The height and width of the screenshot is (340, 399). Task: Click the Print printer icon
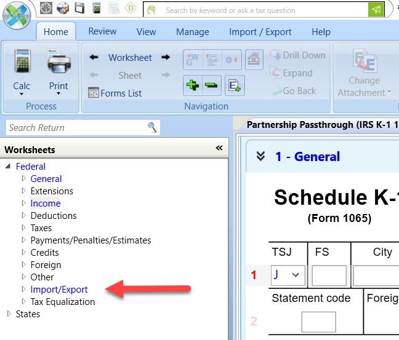(58, 63)
